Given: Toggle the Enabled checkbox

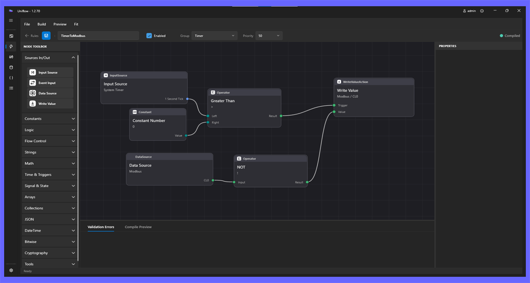Looking at the screenshot, I should tap(149, 36).
